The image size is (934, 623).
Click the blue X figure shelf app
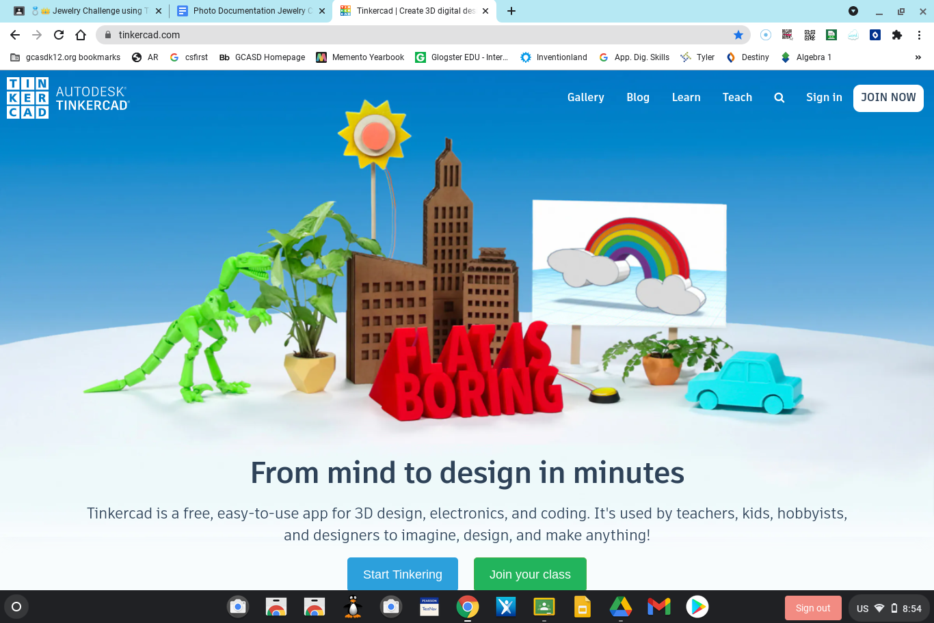click(506, 607)
